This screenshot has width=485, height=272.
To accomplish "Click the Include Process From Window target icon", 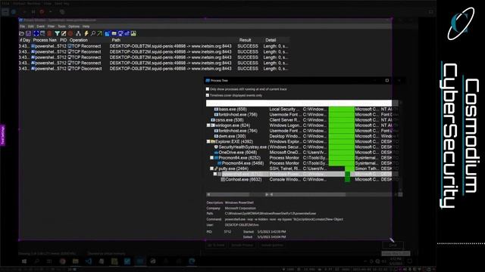I will click(x=70, y=33).
